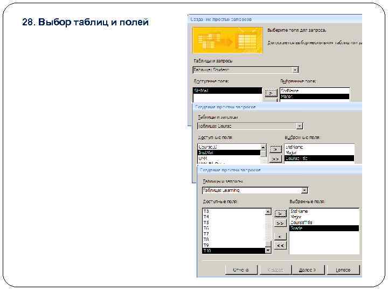Select T6 in the Learning available fields
Viewport: 388px width, 291px height.
click(x=233, y=228)
